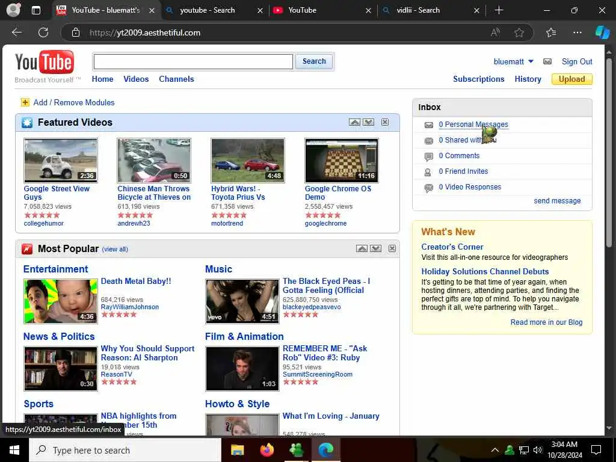Open Holiday Solutions Channel Debuts link
616x462 pixels.
[x=485, y=271]
